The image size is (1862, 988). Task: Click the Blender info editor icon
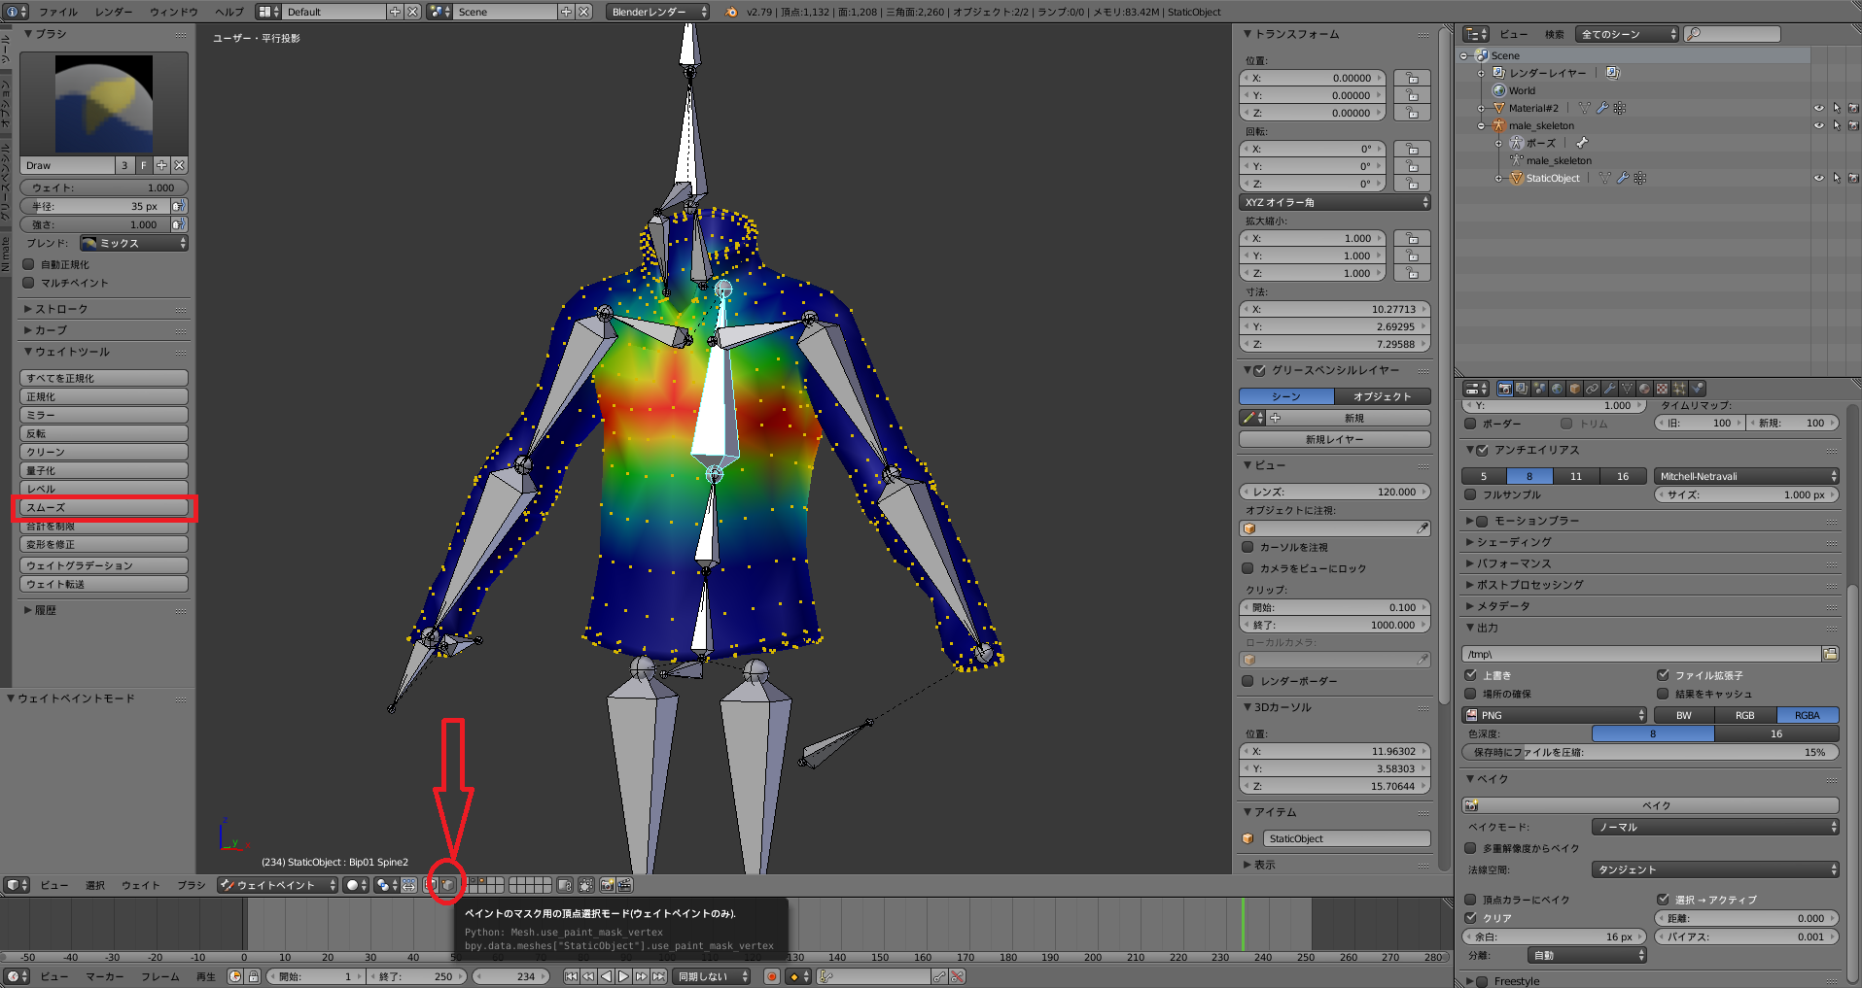17,12
